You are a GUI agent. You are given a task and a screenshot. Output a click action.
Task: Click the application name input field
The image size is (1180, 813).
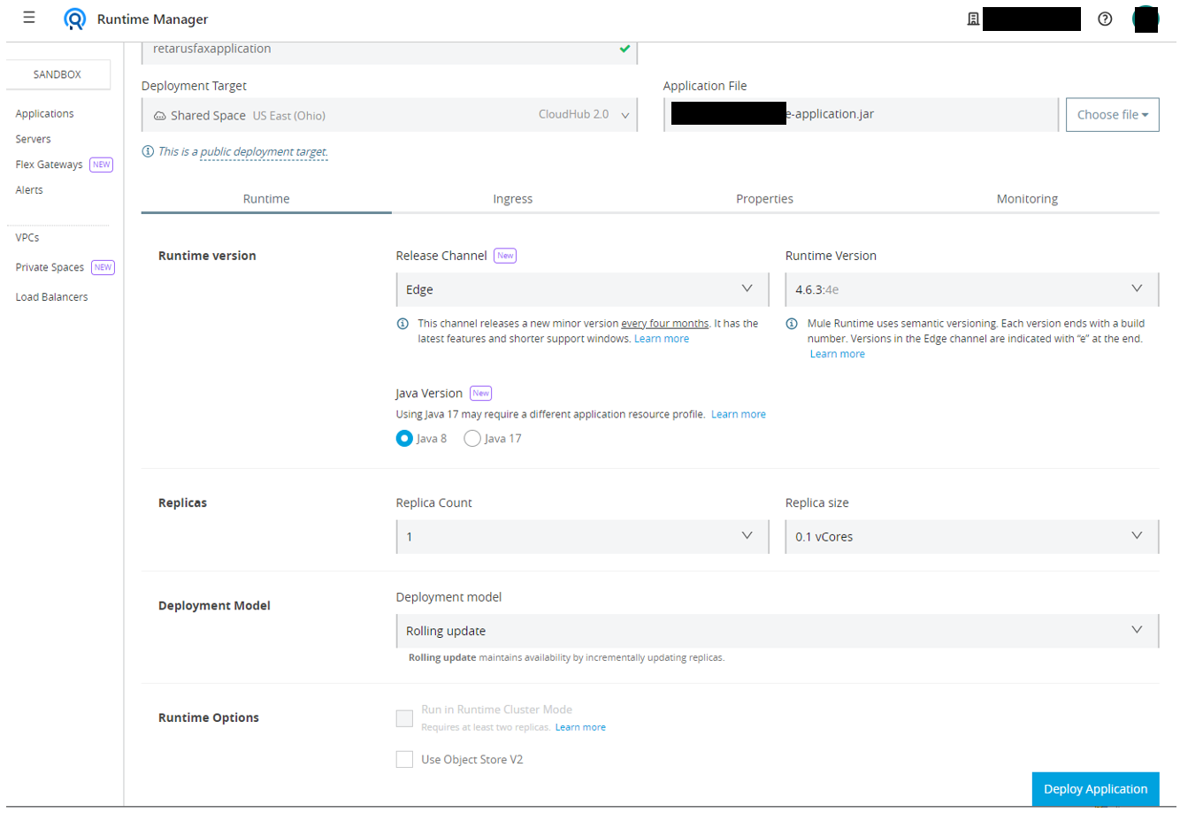coord(380,50)
